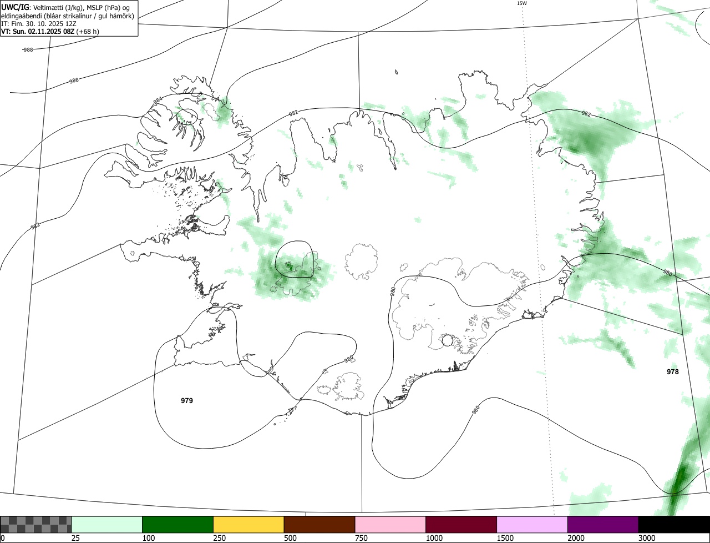
Task: Click the 'VT: Sun. 02.11.2025 08Z (+68 h)' line
Action: pos(50,32)
